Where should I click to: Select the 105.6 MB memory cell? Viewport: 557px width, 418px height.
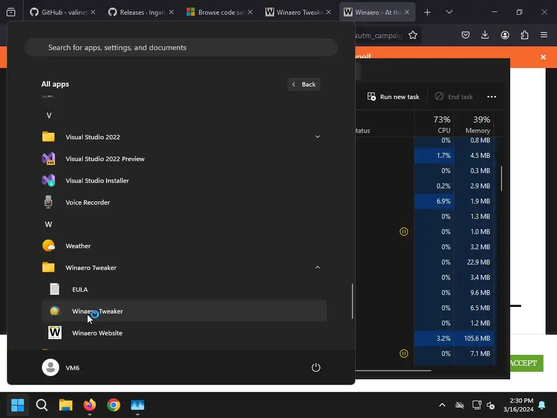pyautogui.click(x=474, y=339)
